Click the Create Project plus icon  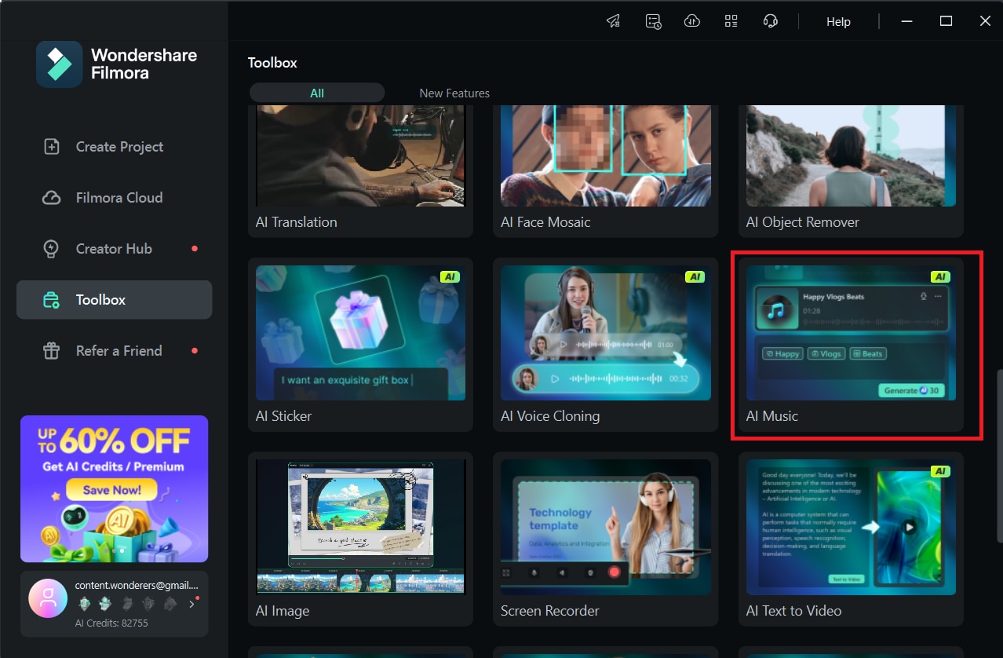click(x=52, y=147)
